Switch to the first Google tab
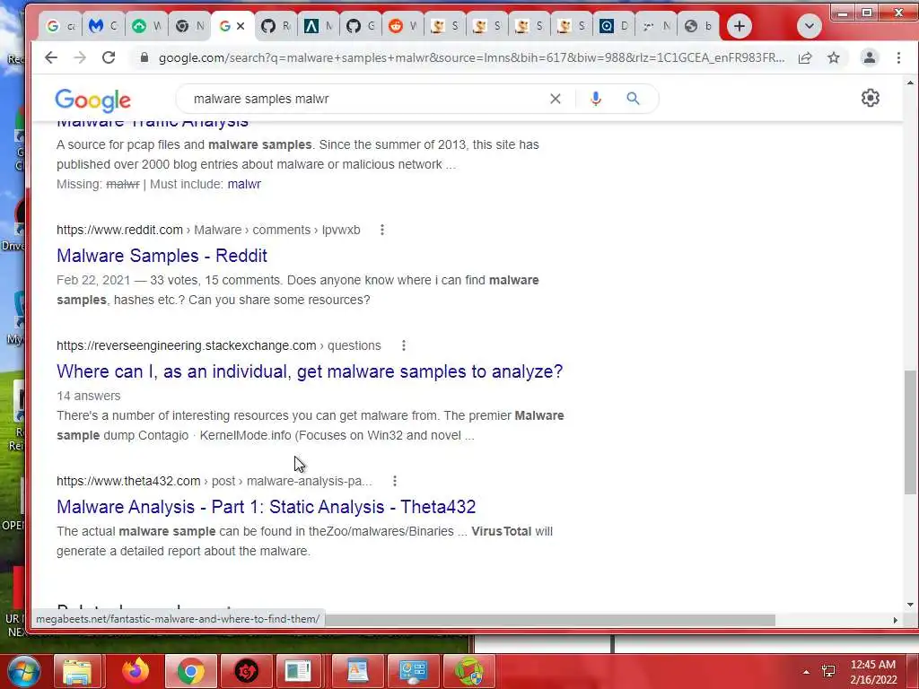Screen dimensions: 919x689 (x=61, y=26)
